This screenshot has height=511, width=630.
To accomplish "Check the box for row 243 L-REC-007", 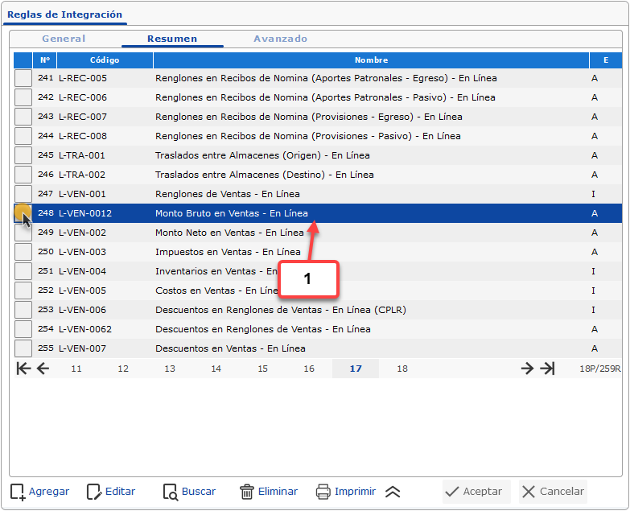I will coord(23,117).
